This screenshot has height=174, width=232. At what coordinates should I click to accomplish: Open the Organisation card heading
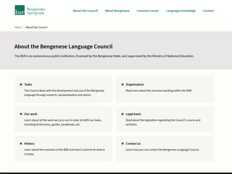(134, 85)
